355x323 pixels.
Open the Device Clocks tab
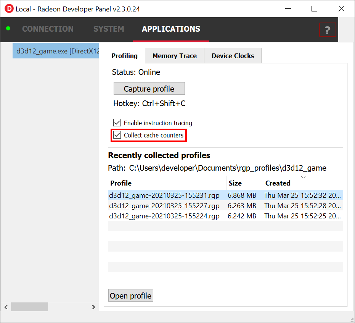point(233,56)
